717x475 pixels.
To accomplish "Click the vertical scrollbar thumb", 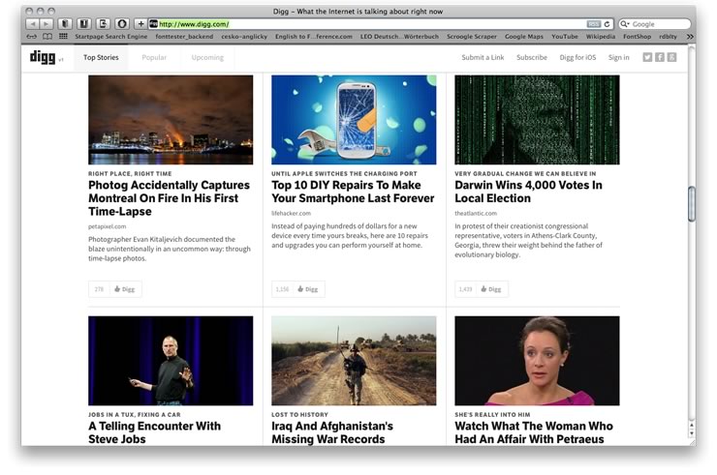I will click(692, 204).
